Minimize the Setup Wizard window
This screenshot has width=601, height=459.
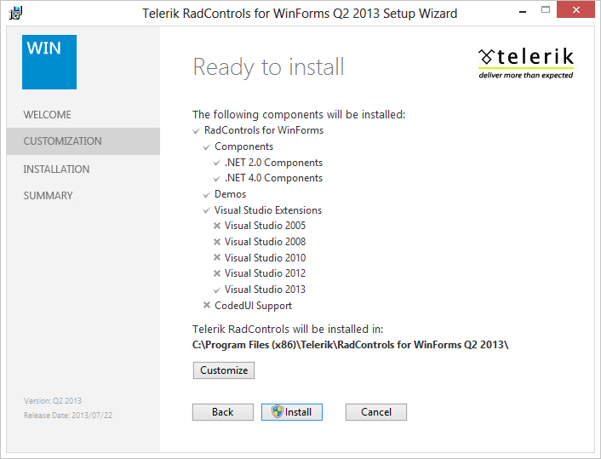(x=523, y=11)
